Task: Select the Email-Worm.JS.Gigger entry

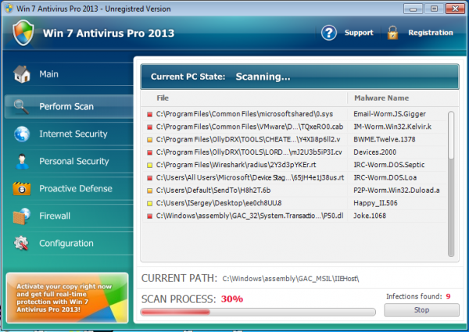Action: pos(389,114)
